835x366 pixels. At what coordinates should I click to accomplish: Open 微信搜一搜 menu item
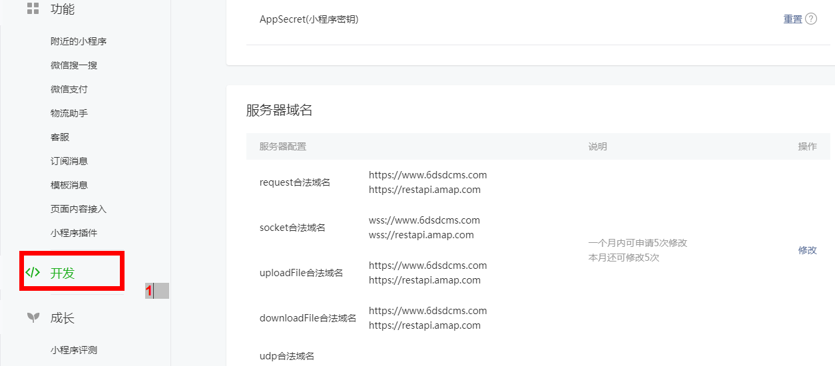(74, 65)
